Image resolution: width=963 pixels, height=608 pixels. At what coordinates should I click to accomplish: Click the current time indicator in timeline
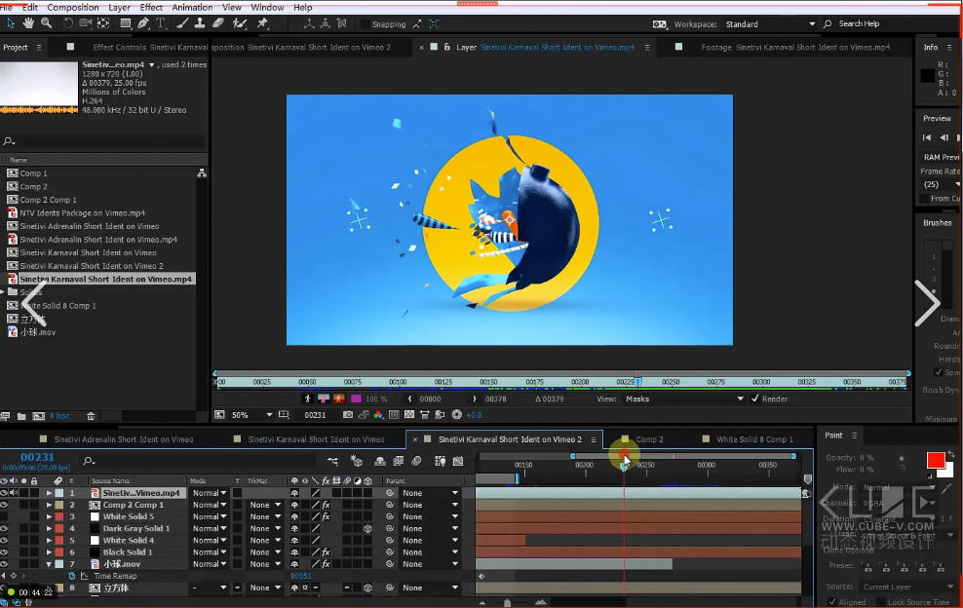[x=624, y=466]
